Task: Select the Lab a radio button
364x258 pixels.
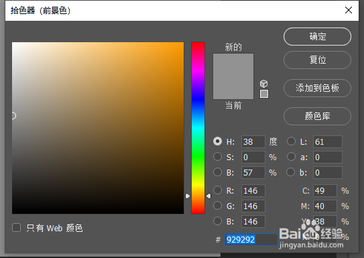Action: pyautogui.click(x=291, y=157)
